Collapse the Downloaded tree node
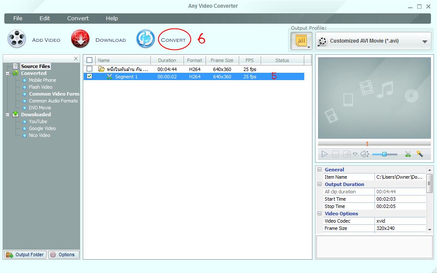 7,115
